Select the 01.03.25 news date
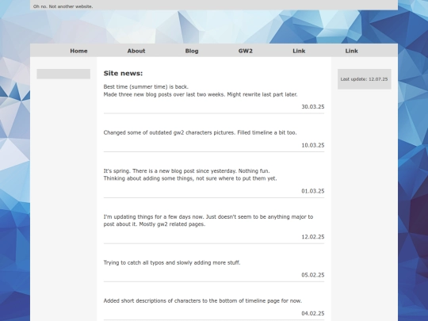This screenshot has height=321, width=428. click(x=313, y=191)
